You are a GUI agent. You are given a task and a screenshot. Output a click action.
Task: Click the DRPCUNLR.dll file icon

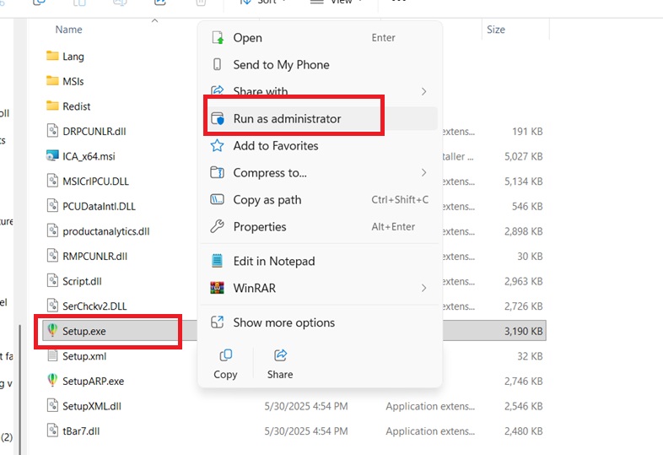click(x=52, y=130)
